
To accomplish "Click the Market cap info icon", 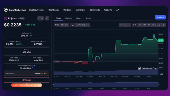I will click(x=31, y=33).
